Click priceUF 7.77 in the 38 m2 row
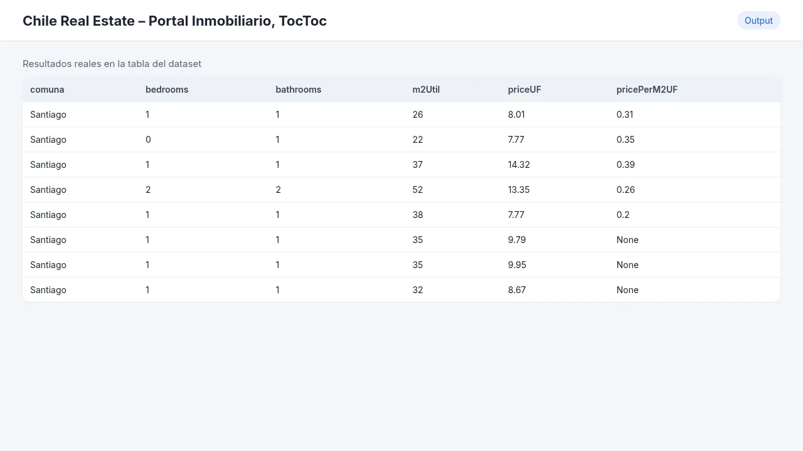The image size is (803, 451). [x=516, y=215]
